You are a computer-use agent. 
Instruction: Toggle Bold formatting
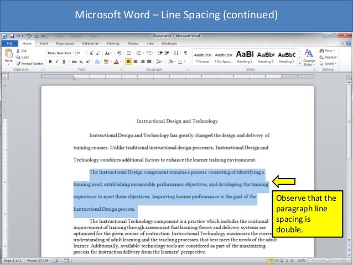click(x=50, y=61)
